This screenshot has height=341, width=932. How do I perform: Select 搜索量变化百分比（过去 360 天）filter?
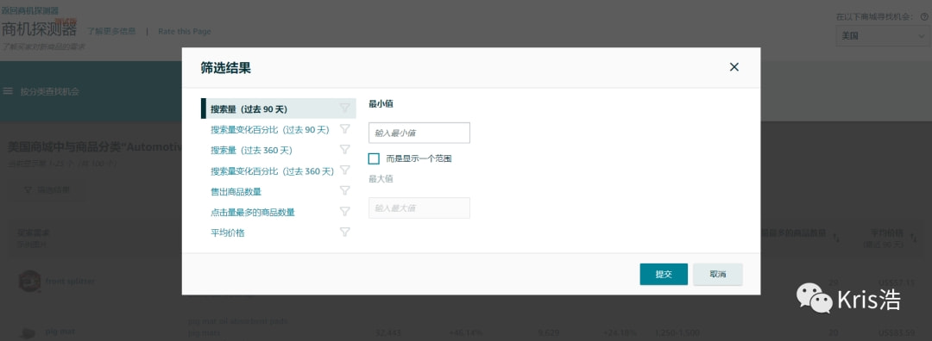point(272,171)
